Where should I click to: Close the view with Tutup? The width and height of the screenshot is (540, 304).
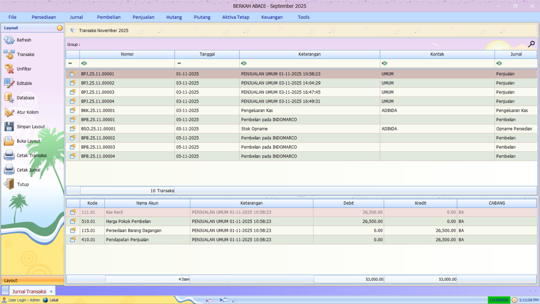[x=9, y=184]
